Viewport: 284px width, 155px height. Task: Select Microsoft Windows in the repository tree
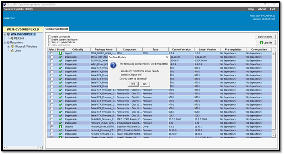tap(26, 47)
